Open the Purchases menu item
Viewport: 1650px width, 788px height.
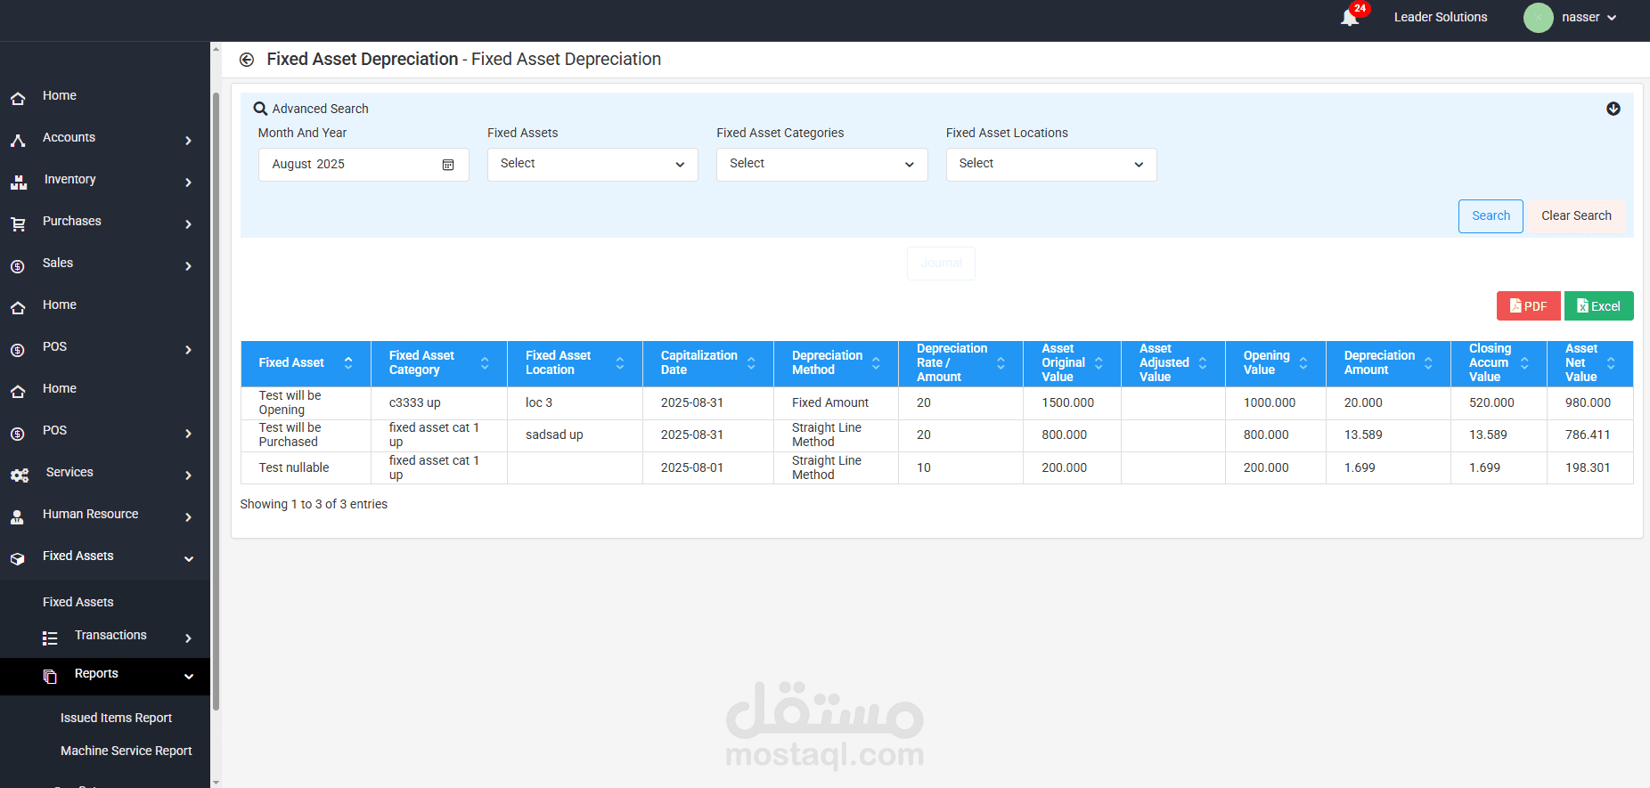point(72,221)
